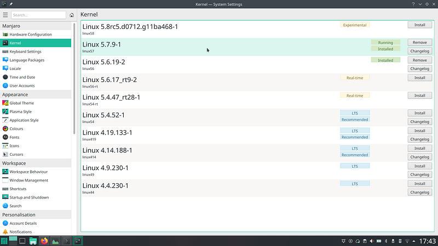Image resolution: width=438 pixels, height=246 pixels.
Task: Open Application Style settings
Action: click(36, 120)
